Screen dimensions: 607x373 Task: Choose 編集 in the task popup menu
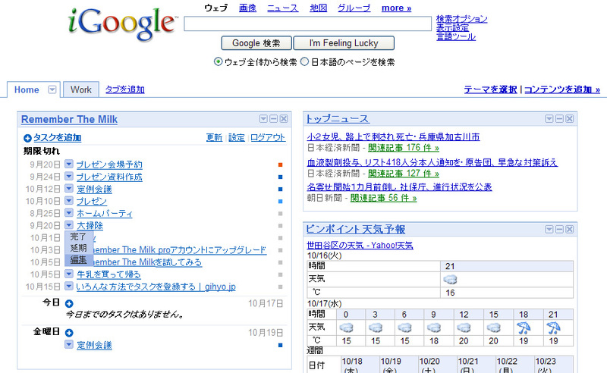[79, 260]
